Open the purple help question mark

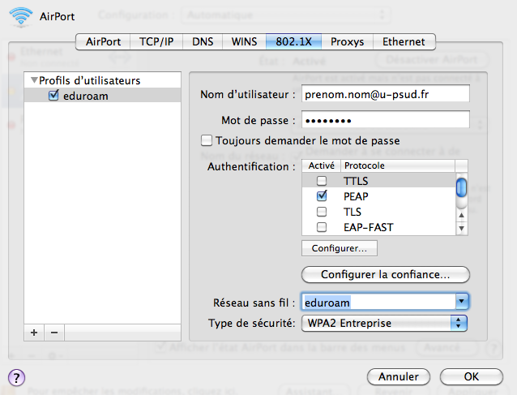16,377
